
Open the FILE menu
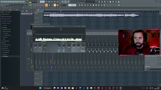pos(2,2)
